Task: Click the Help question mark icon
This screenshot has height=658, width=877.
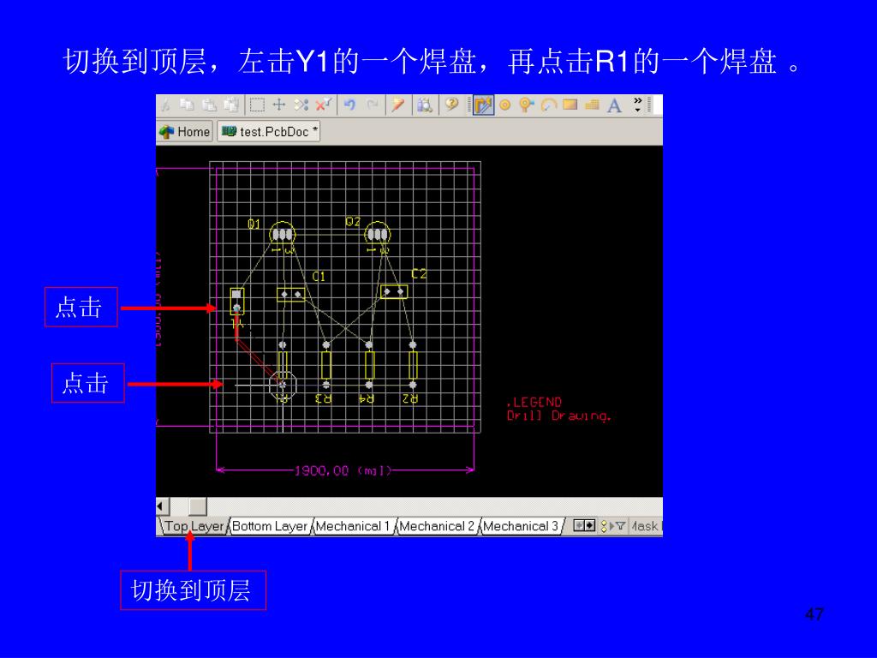Action: (451, 105)
